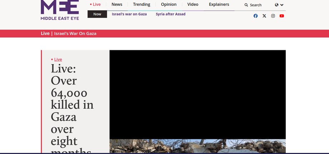Open the Live item in top navigation
Image resolution: width=329 pixels, height=154 pixels.
[95, 4]
